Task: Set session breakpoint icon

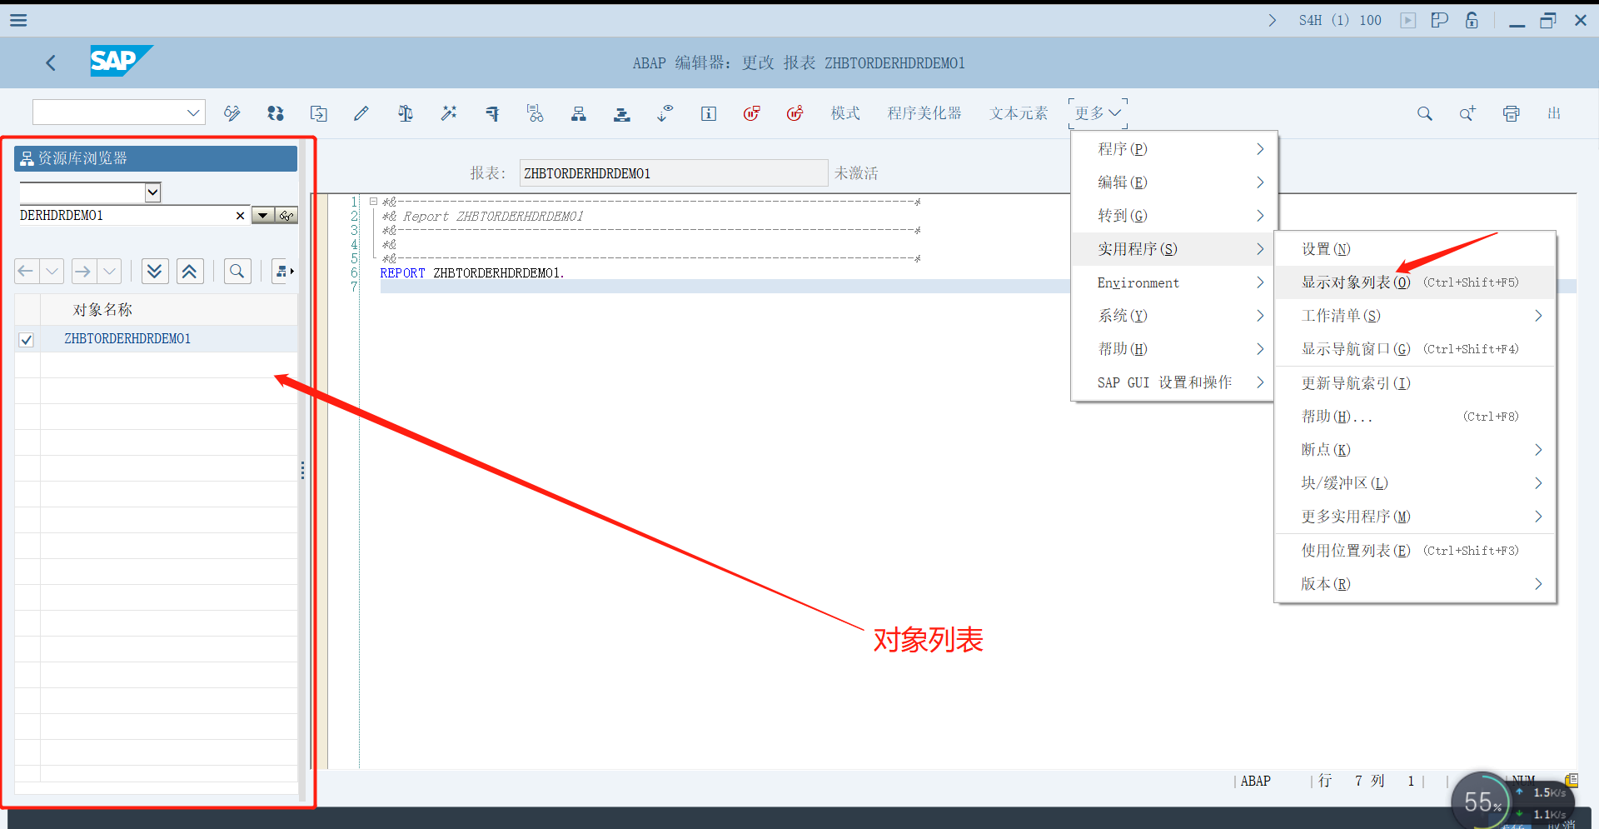Action: tap(752, 113)
